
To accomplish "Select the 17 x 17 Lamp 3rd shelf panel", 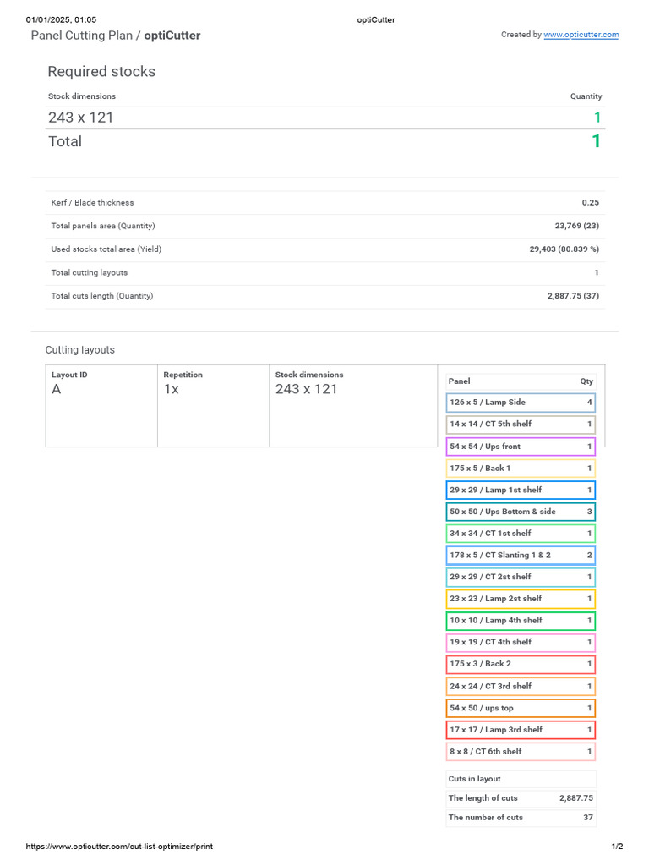I will tap(521, 730).
